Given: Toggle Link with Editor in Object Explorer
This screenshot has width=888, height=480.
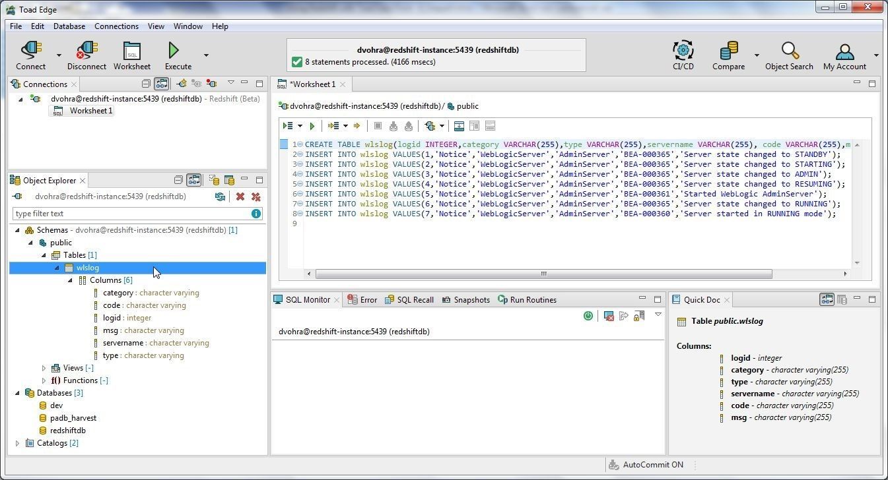Looking at the screenshot, I should [193, 180].
